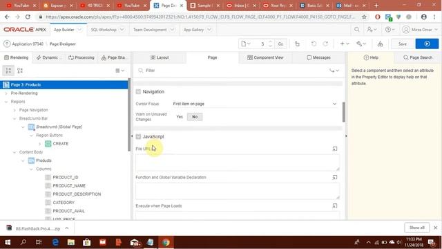This screenshot has width=442, height=249.
Task: Set Warn on Unsaved Changes to No
Action: [x=195, y=117]
